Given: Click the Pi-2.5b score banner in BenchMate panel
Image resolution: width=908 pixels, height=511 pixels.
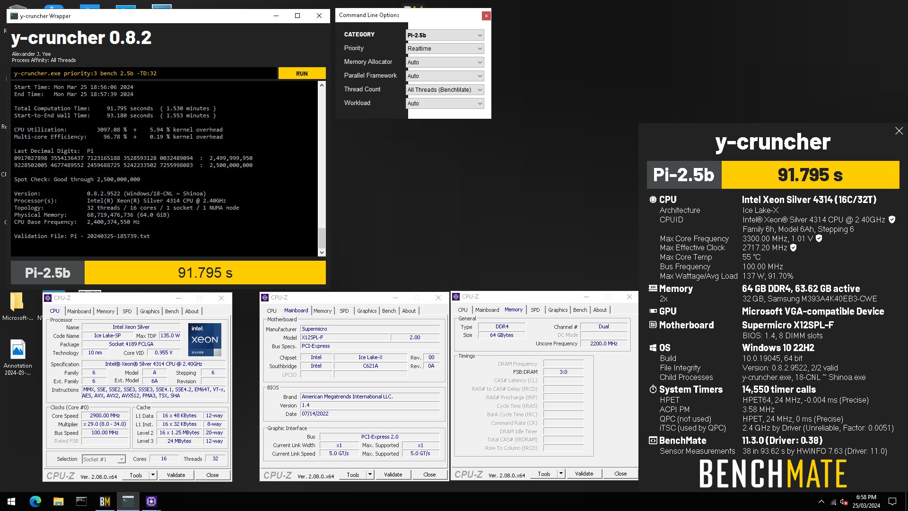Looking at the screenshot, I should tap(773, 175).
